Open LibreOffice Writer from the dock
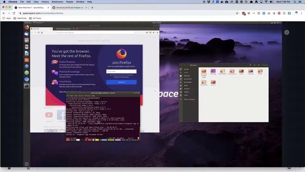The height and width of the screenshot is (172, 305). point(27,53)
